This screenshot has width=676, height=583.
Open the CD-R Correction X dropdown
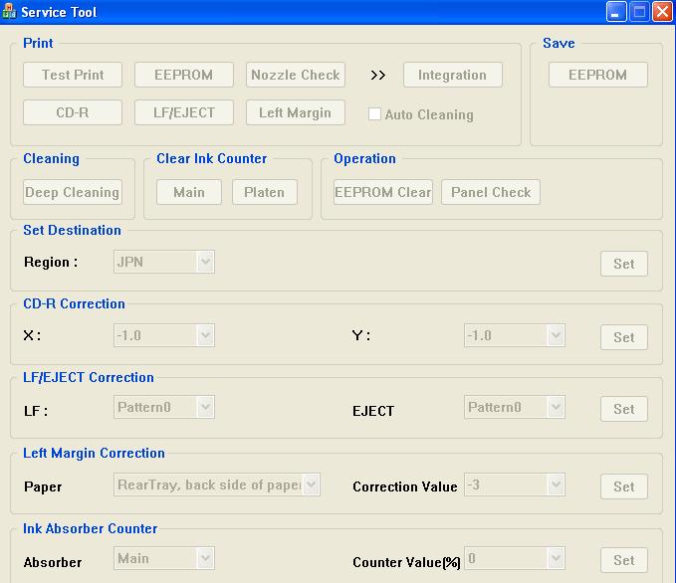coord(164,335)
